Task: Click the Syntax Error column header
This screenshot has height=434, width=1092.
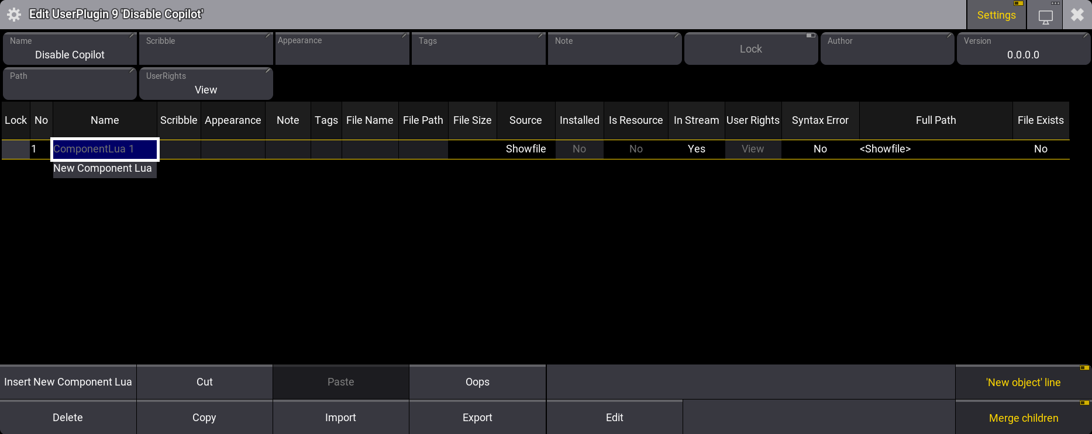Action: pos(820,120)
